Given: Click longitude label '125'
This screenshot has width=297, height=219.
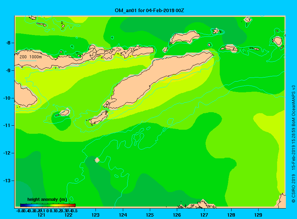Looking at the screenshot, I should tap(150, 215).
